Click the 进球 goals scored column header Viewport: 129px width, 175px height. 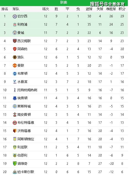89,9
